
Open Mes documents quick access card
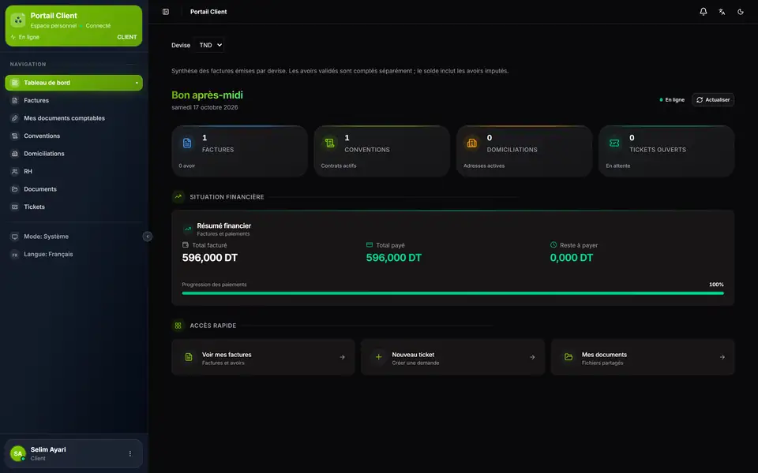643,357
